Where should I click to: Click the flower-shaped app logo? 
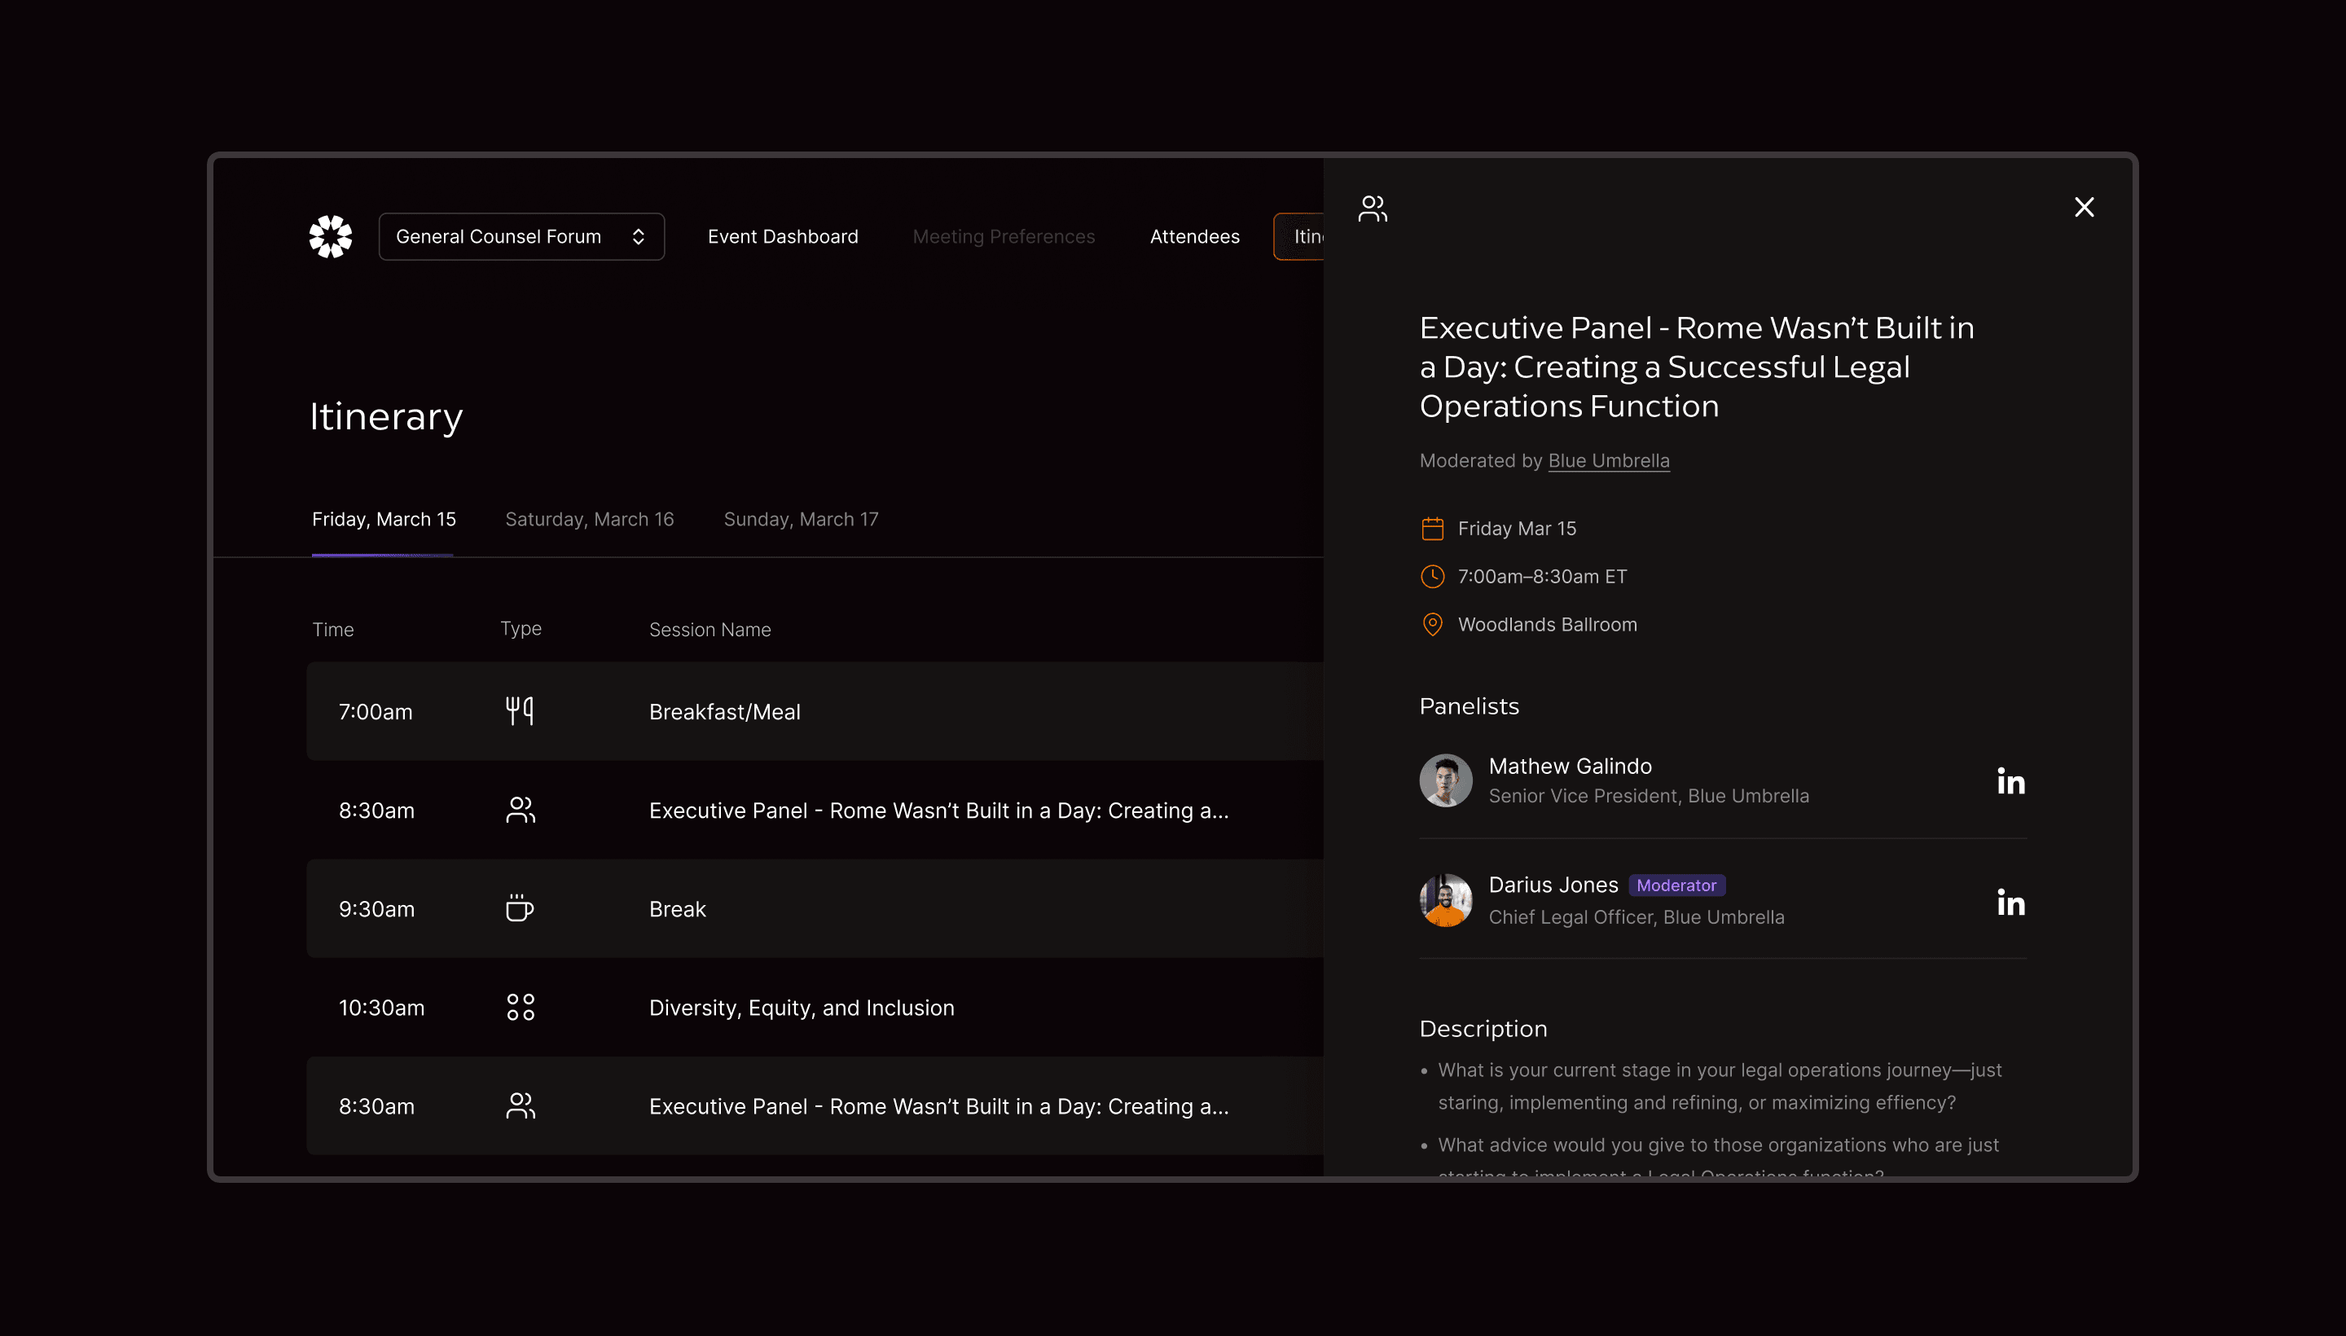click(x=330, y=237)
